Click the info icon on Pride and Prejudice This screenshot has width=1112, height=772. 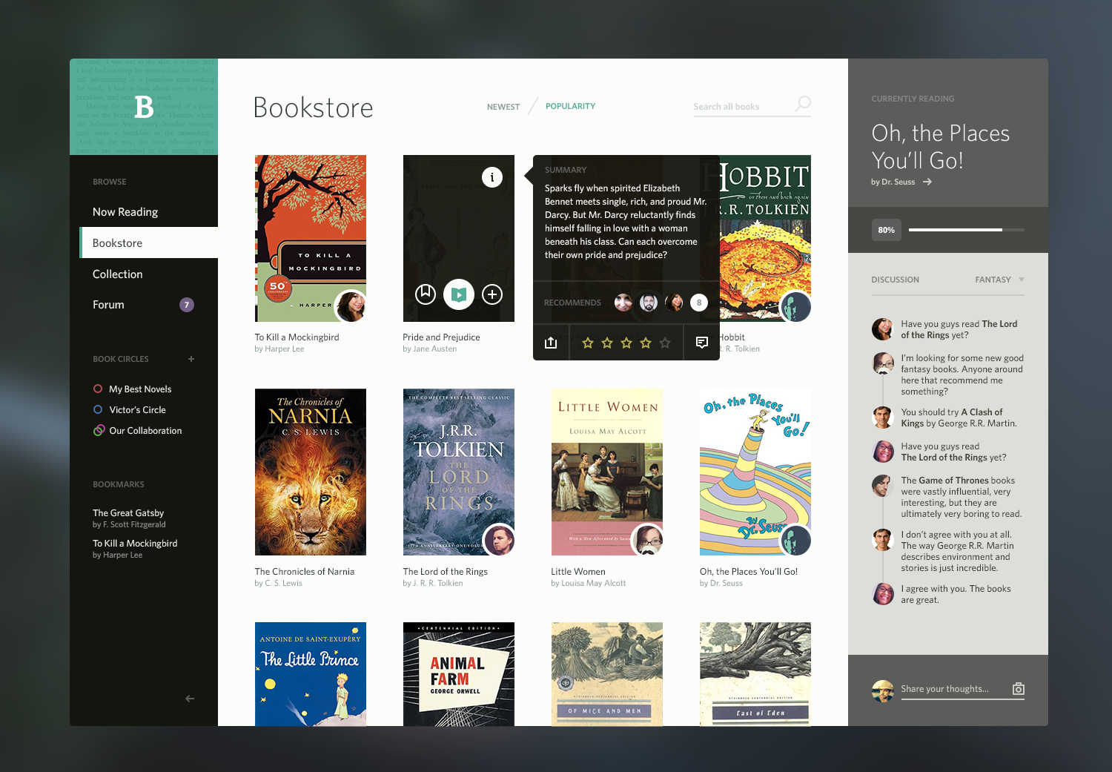[x=492, y=177]
